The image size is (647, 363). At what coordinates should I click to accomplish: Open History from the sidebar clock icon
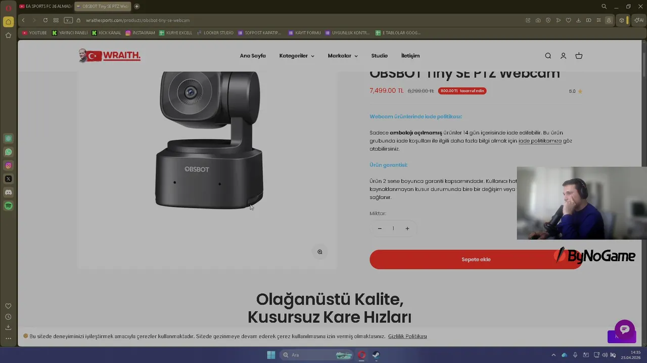coord(8,317)
